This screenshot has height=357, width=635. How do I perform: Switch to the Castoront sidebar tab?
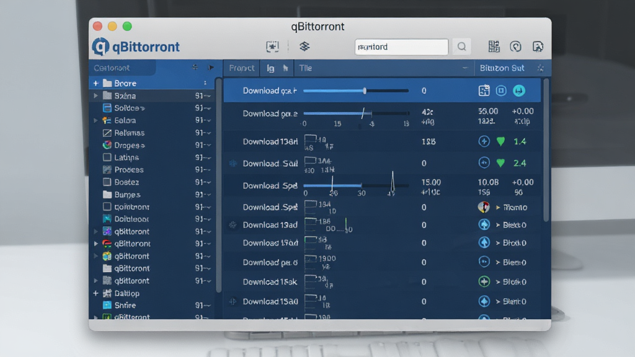coord(122,68)
